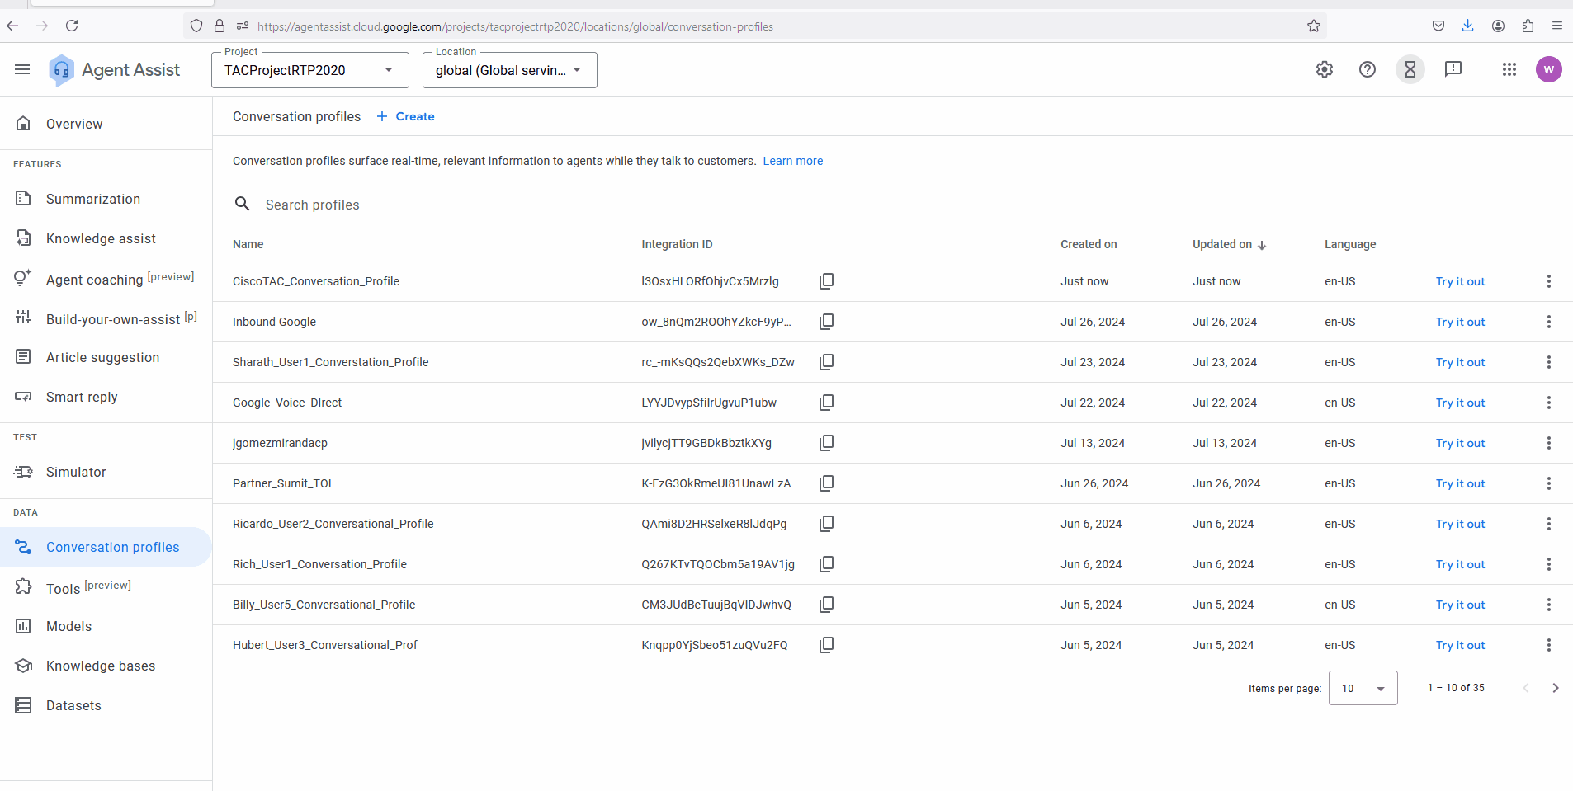Reload the page in the browser
The height and width of the screenshot is (791, 1573).
tap(72, 26)
